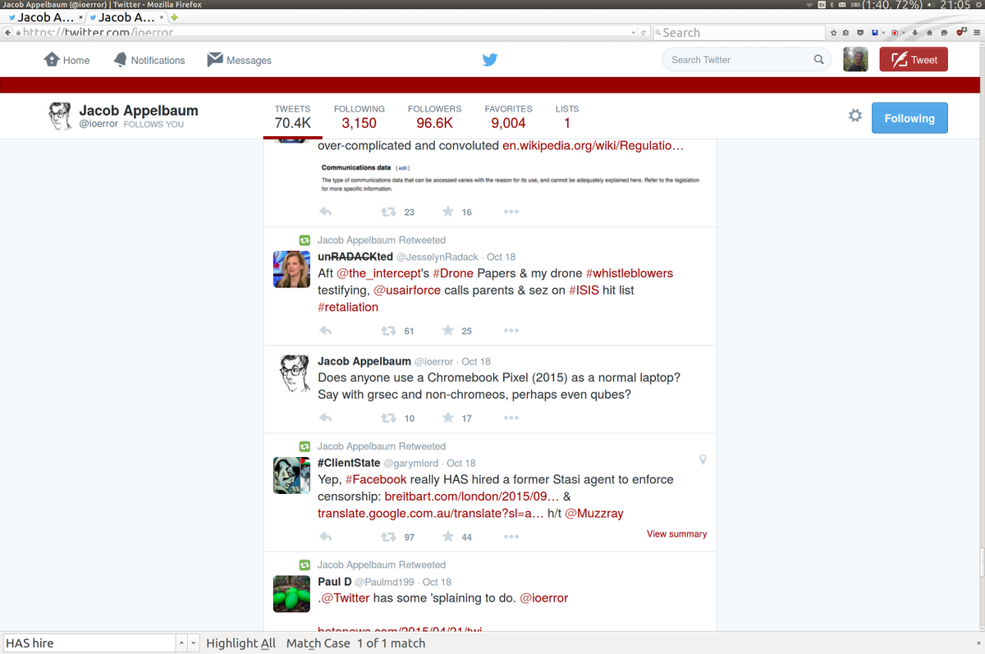Open Twitter Messages
Viewport: 985px width, 654px height.
coord(239,60)
